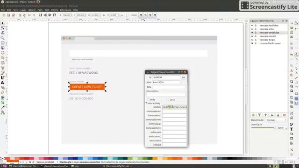
Task: Select the Calligraphy tool
Action: point(2,78)
